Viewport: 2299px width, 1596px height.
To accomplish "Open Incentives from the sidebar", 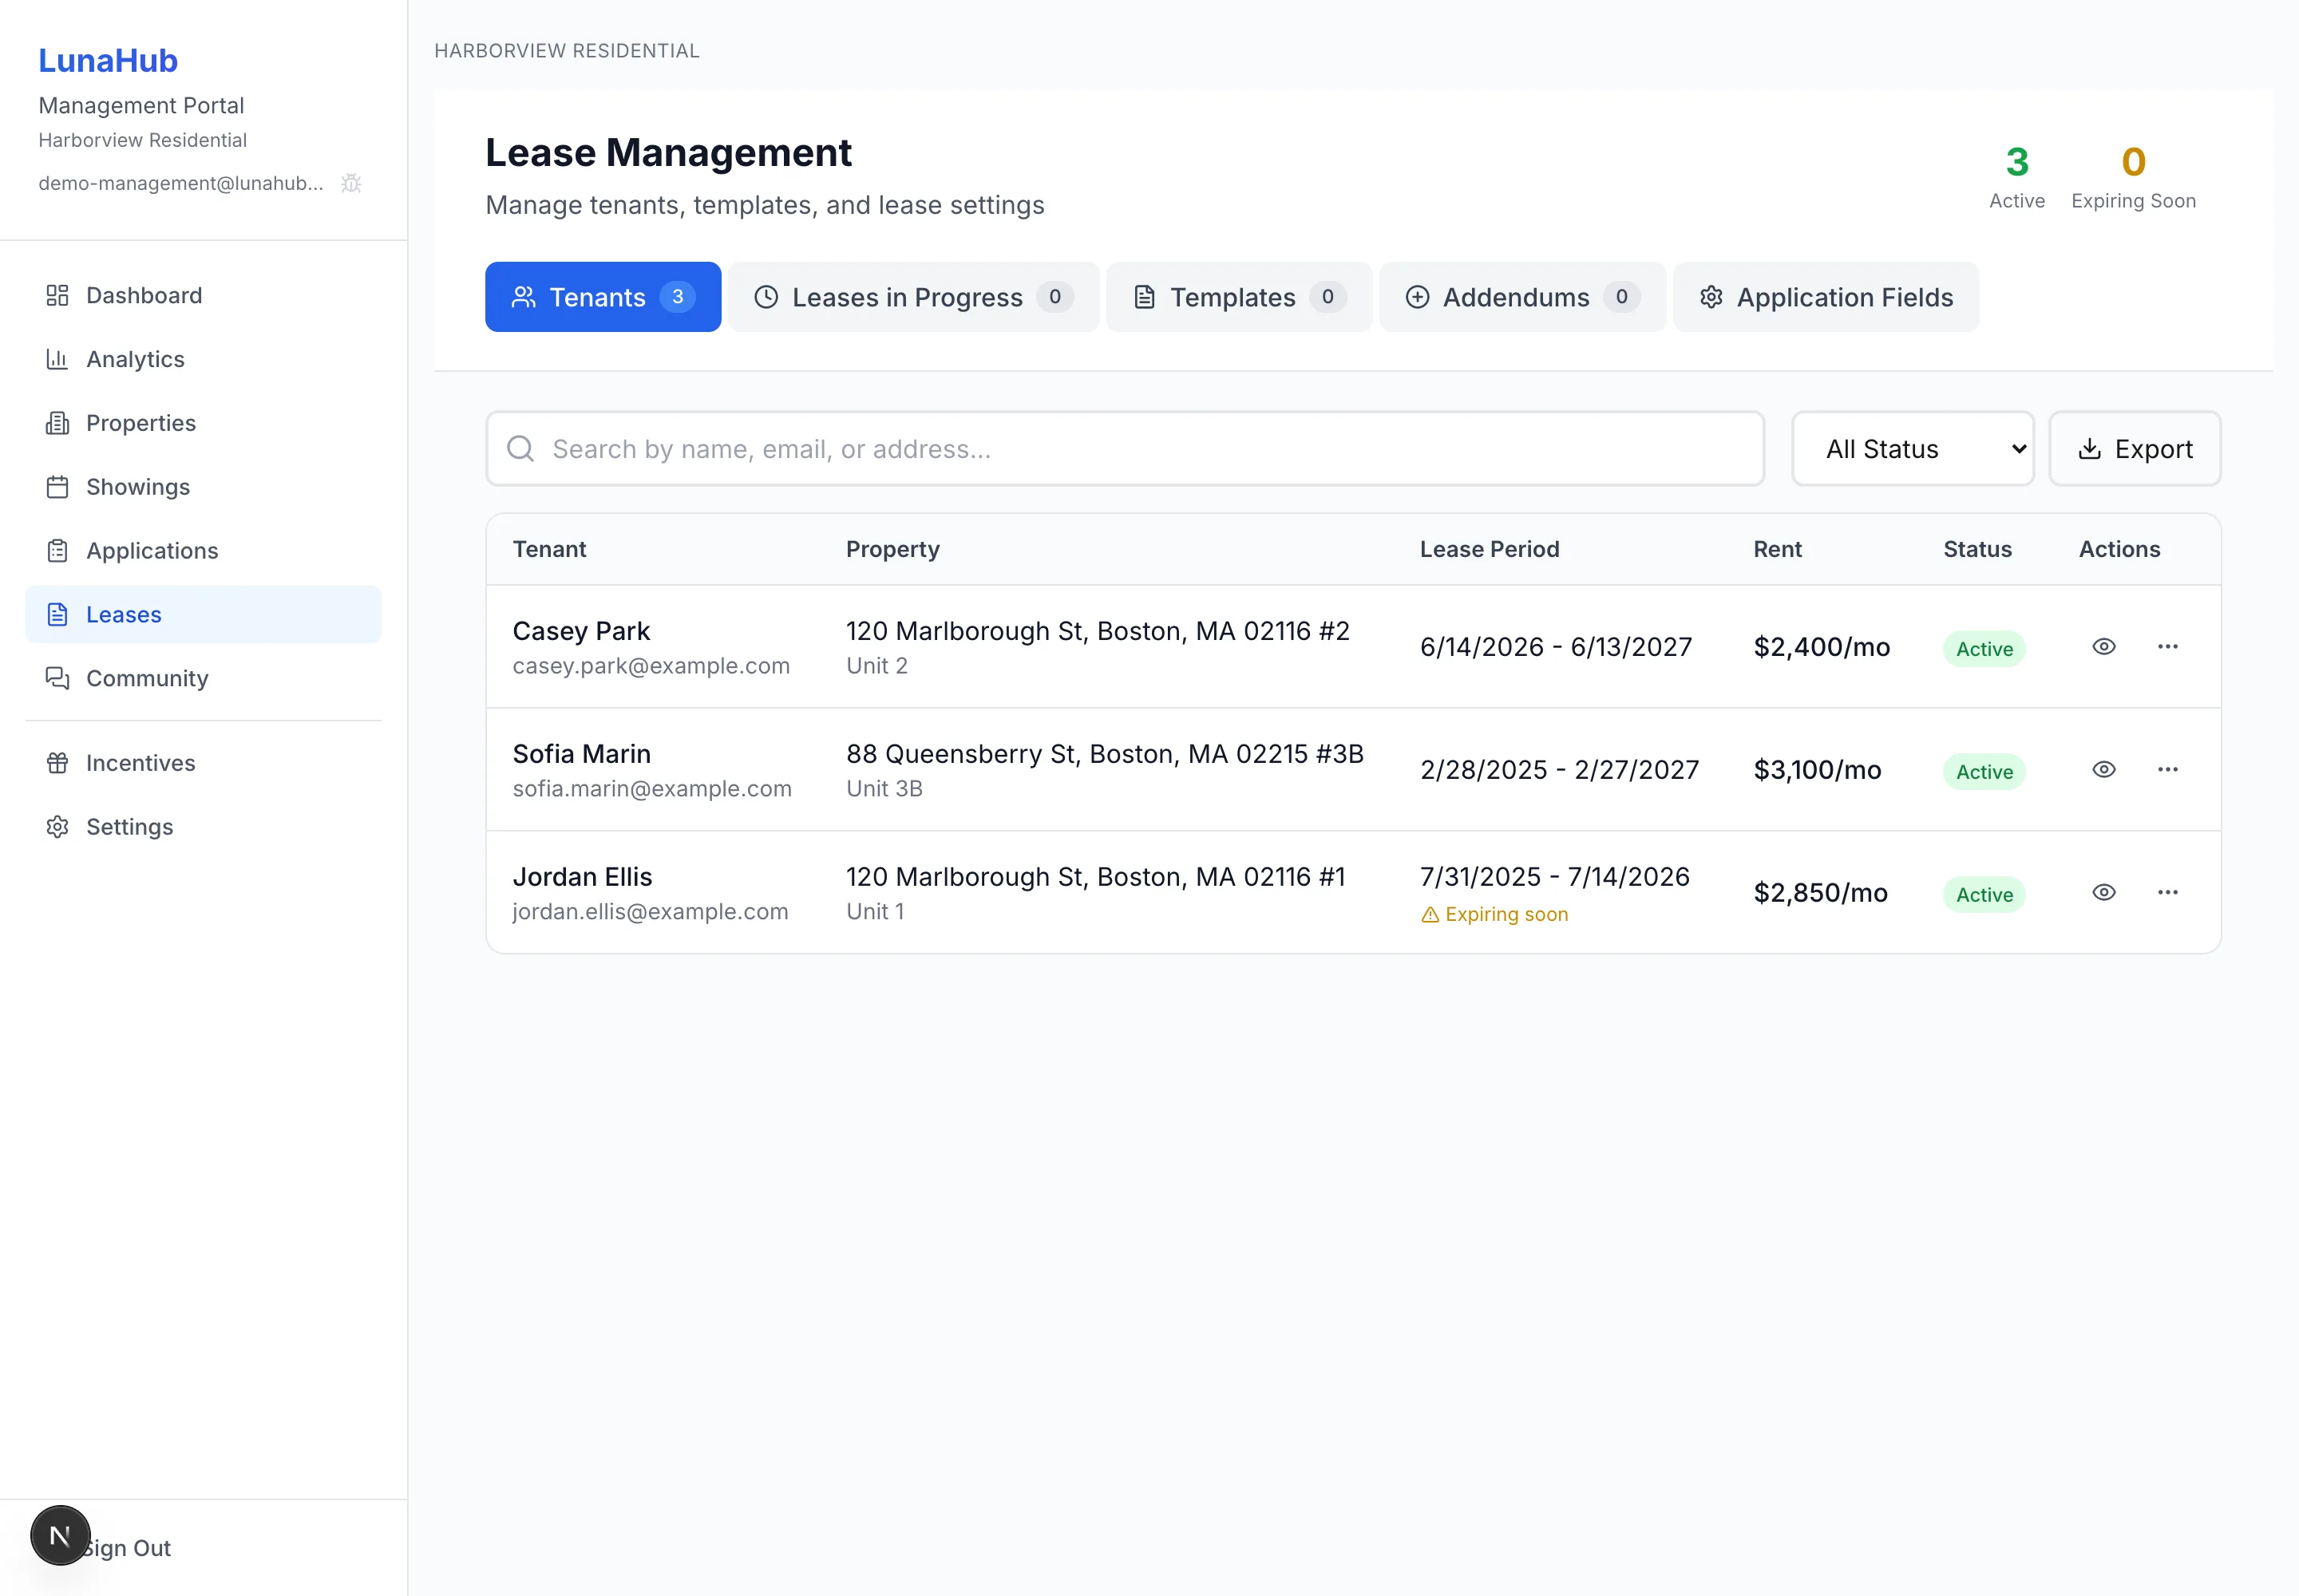I will [203, 763].
